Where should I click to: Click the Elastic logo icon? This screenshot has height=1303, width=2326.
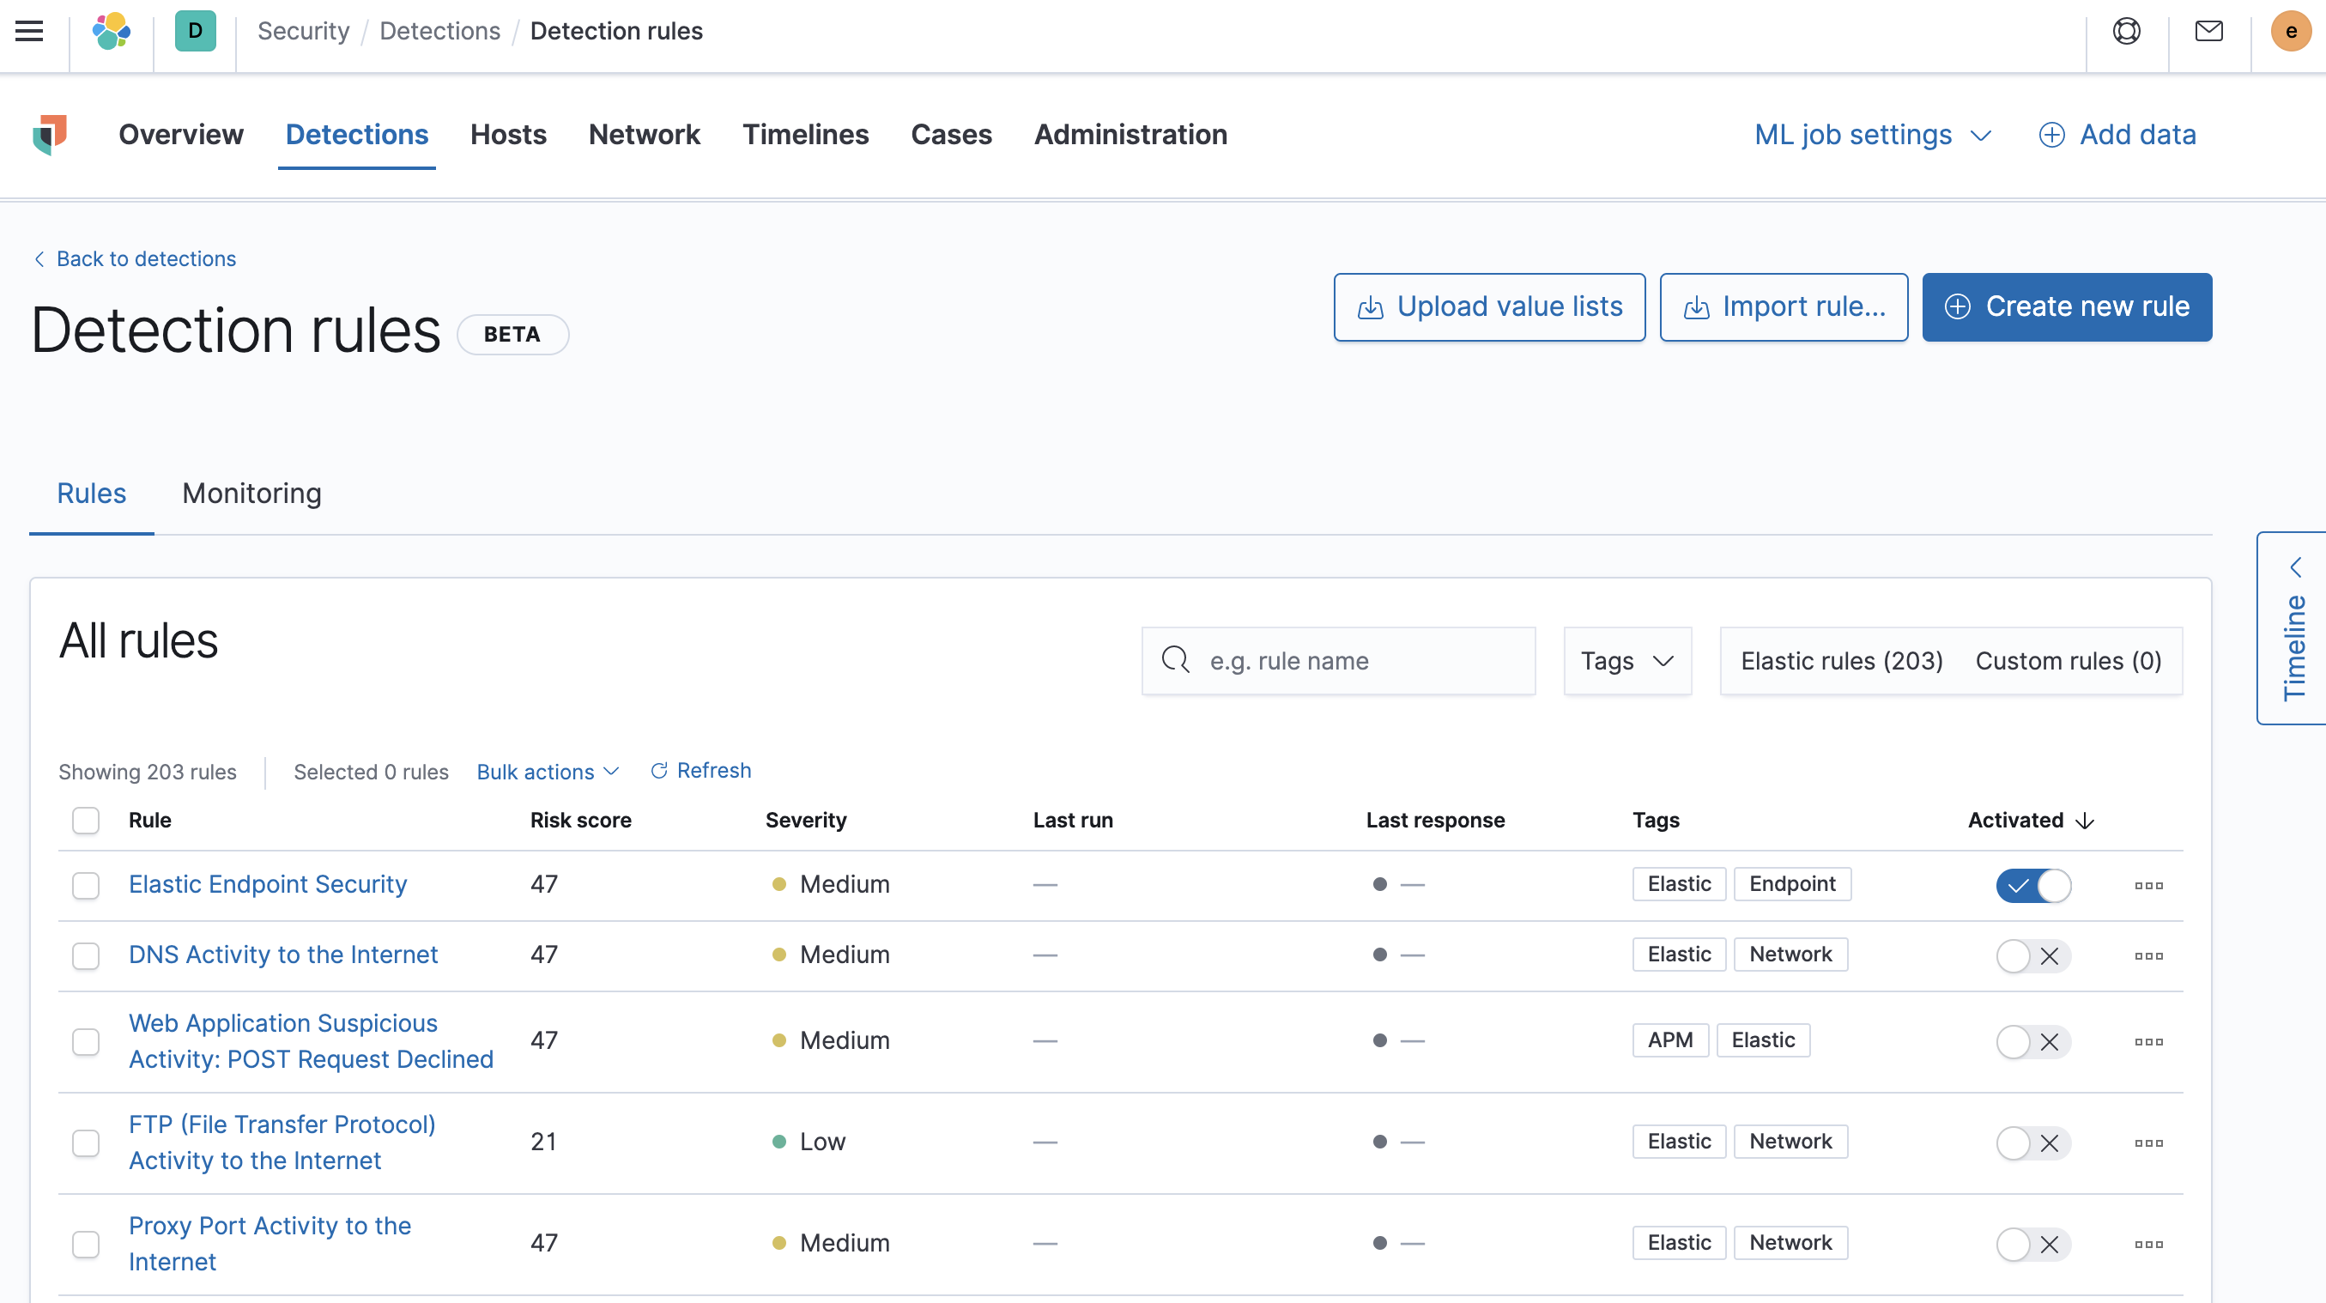tap(111, 31)
